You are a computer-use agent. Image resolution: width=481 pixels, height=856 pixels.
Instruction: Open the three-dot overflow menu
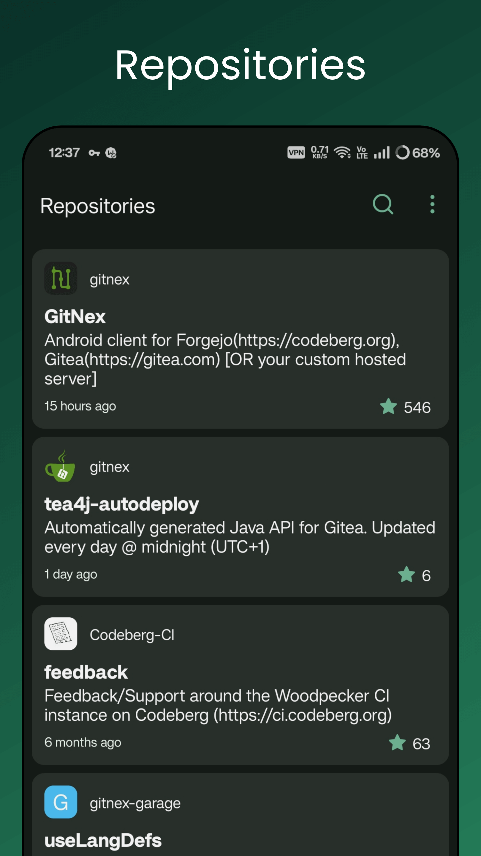tap(432, 205)
